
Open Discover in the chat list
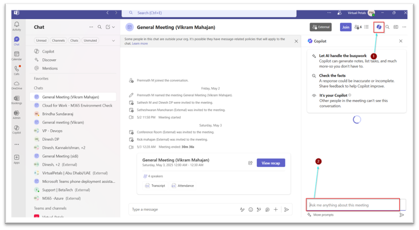[x=73, y=60]
